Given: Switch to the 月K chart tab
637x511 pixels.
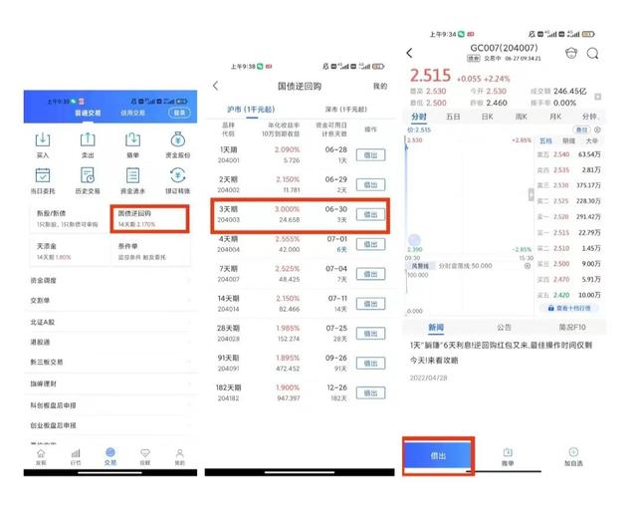Looking at the screenshot, I should (x=555, y=118).
